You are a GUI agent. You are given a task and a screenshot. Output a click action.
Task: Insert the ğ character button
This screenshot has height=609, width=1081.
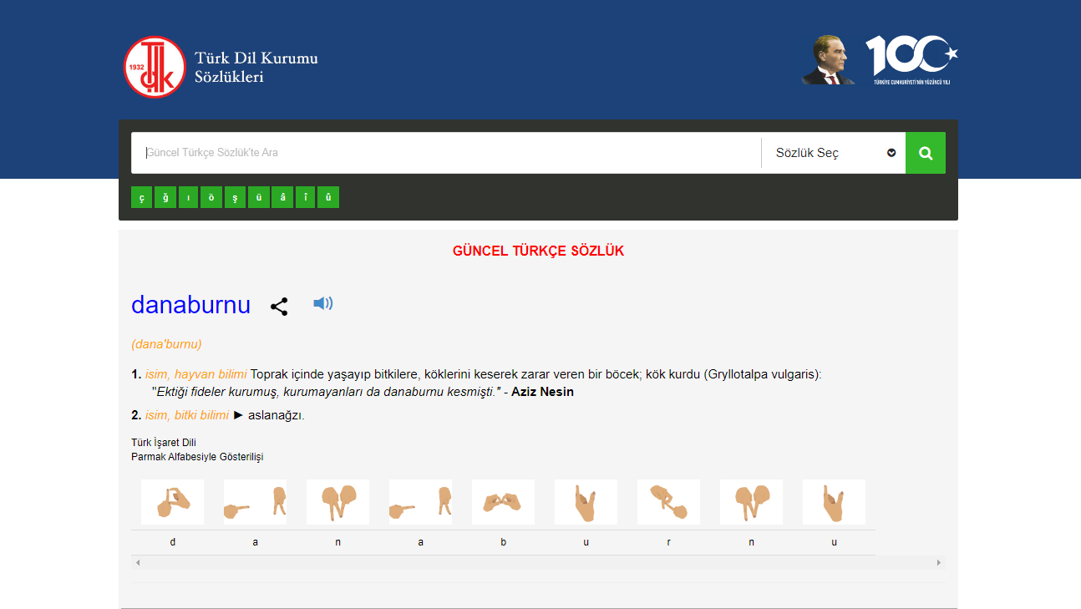(x=165, y=197)
